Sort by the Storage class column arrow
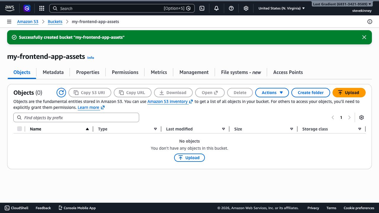This screenshot has height=213, width=379. (359, 129)
